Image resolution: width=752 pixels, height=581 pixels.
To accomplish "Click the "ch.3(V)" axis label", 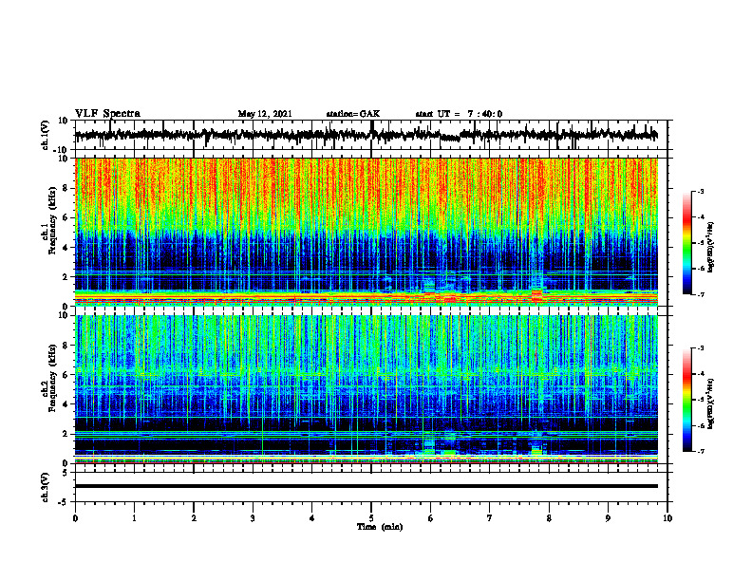I will [46, 487].
